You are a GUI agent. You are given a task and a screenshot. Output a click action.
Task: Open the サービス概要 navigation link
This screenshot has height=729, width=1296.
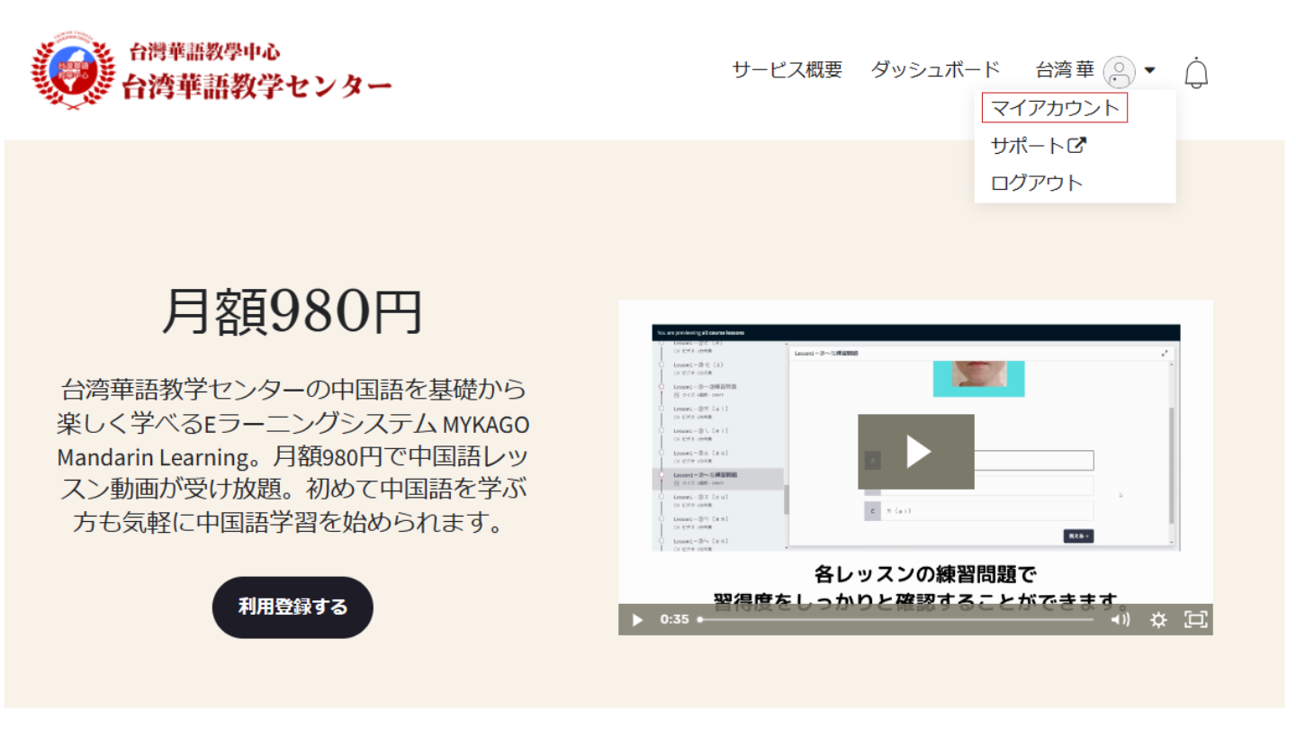click(x=787, y=70)
